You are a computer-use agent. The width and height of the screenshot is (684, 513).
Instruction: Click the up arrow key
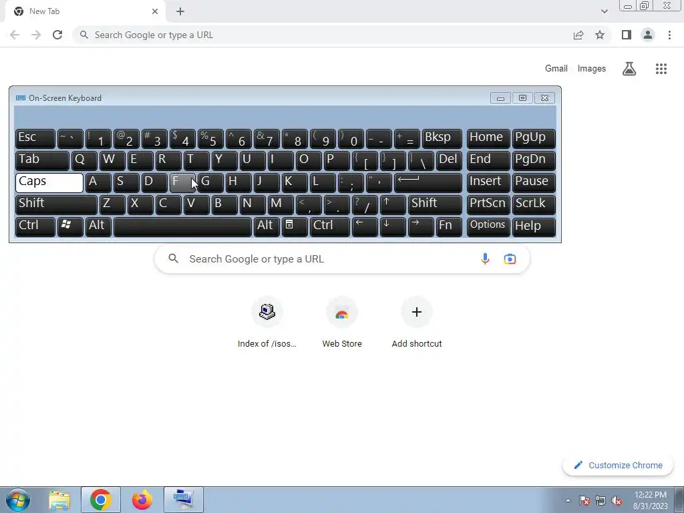click(x=393, y=204)
